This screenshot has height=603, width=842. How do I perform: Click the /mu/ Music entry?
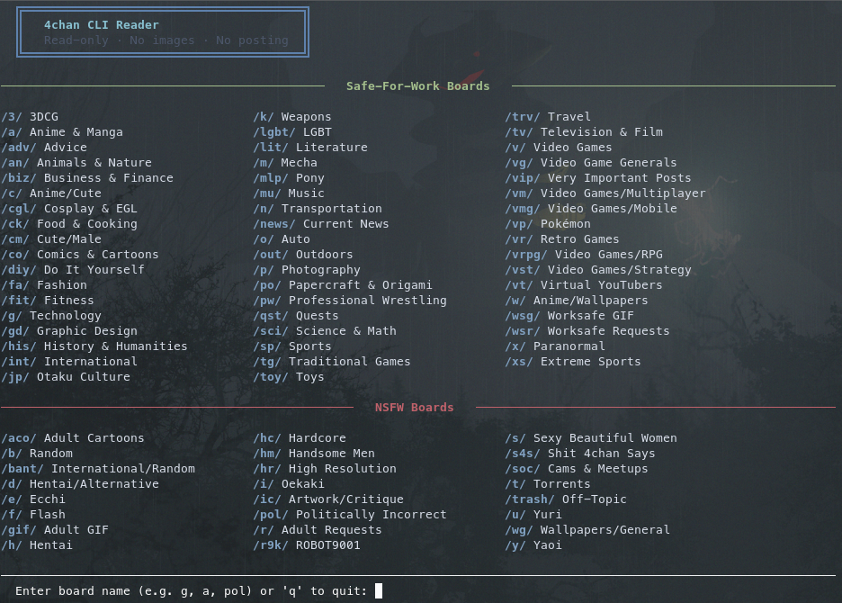pyautogui.click(x=289, y=193)
